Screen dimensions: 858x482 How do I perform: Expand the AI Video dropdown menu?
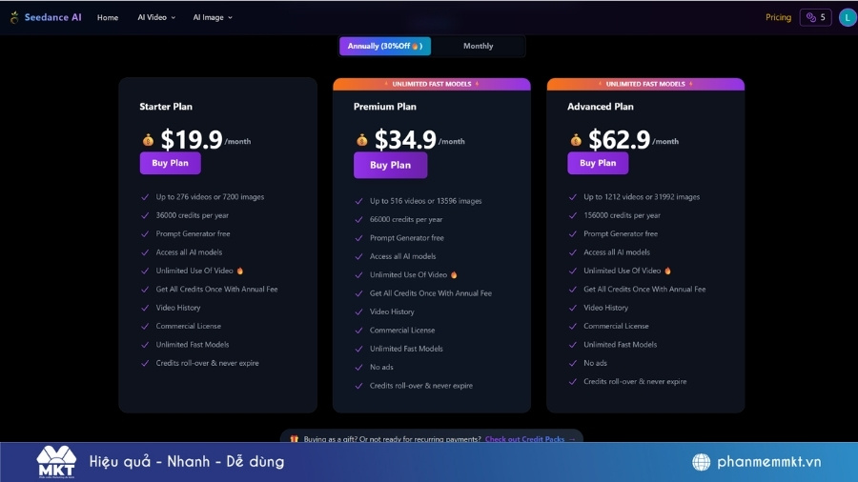point(156,17)
